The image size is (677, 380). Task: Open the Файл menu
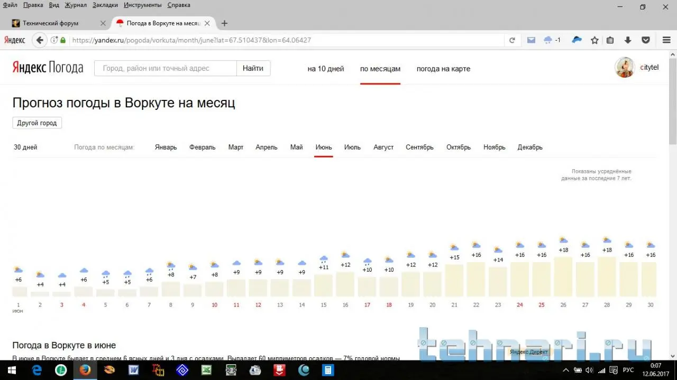point(10,5)
